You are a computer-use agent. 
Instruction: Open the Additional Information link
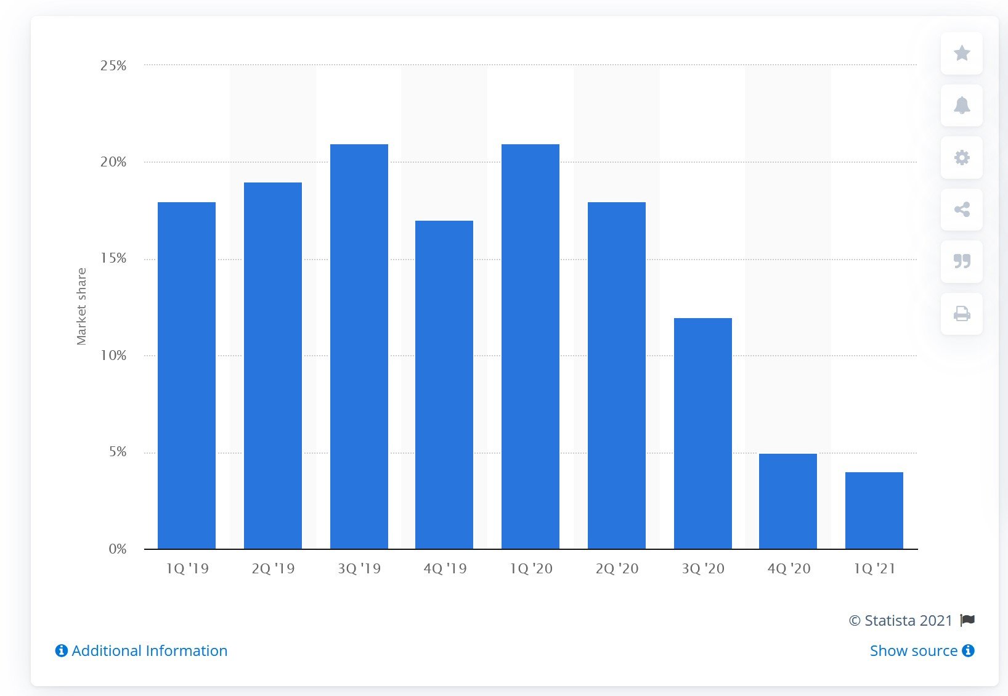point(149,651)
